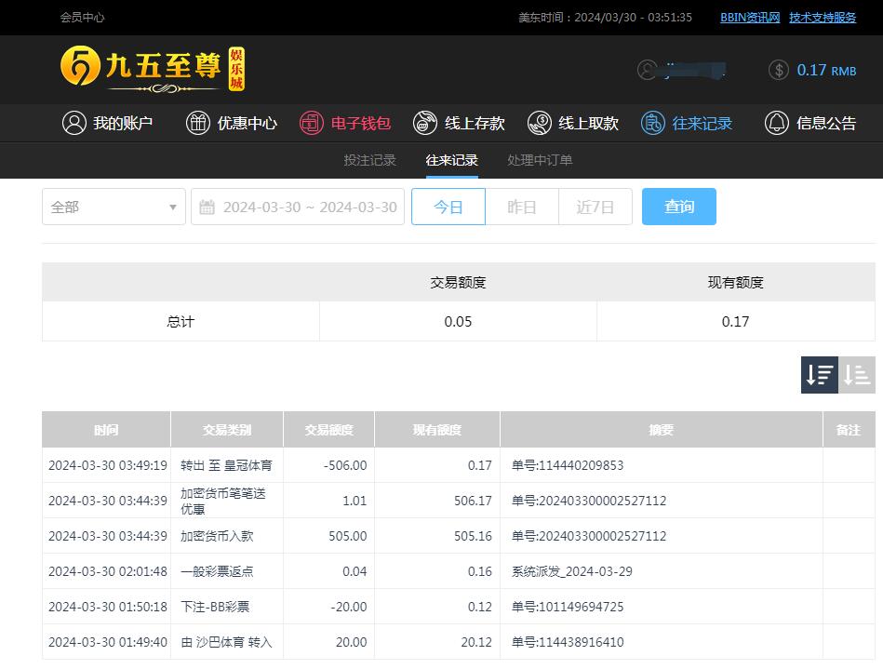The height and width of the screenshot is (669, 883).
Task: Sort records in descending order
Action: tap(820, 375)
